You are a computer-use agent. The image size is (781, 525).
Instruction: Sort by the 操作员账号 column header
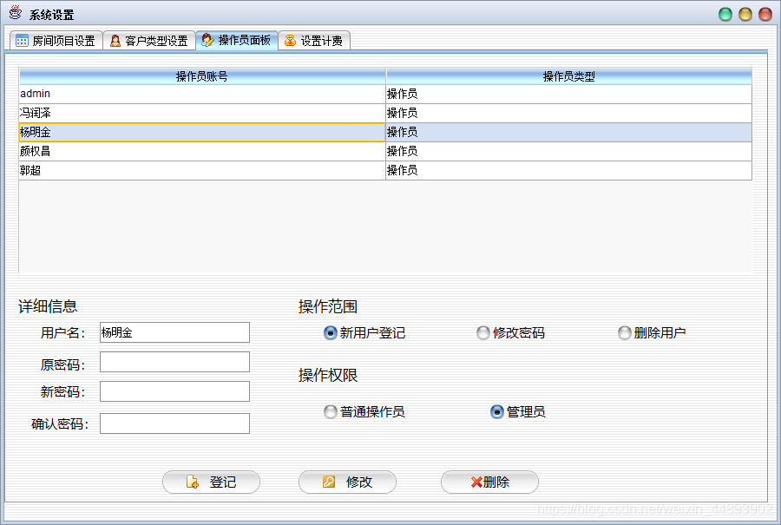pos(202,76)
